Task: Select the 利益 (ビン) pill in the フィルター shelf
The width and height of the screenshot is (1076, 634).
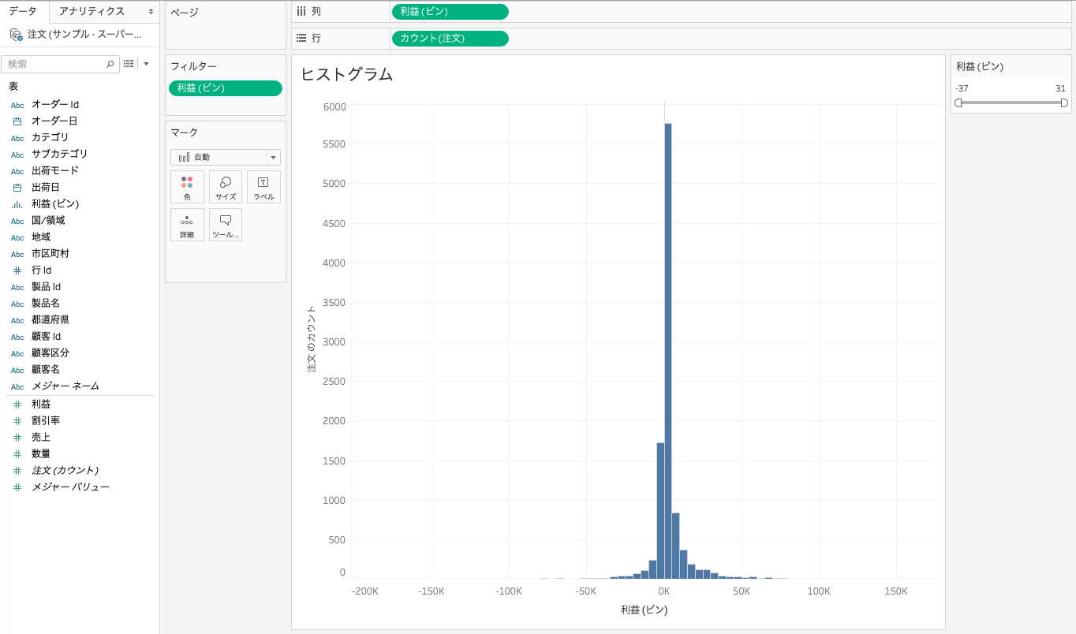Action: click(x=226, y=88)
